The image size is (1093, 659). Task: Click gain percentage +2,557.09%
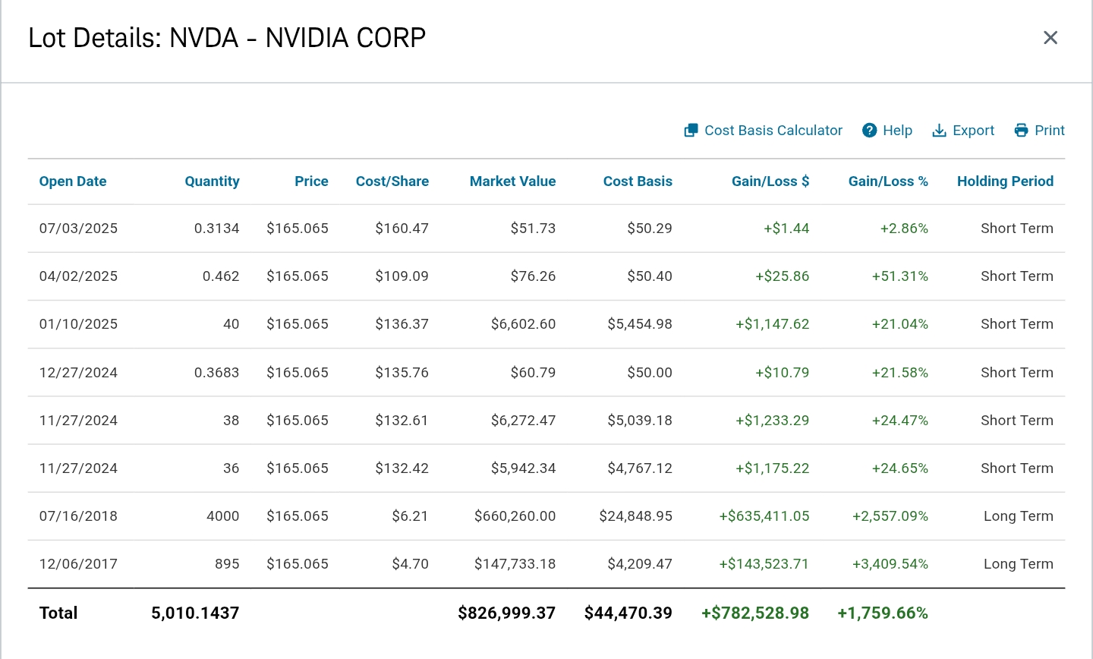click(890, 516)
